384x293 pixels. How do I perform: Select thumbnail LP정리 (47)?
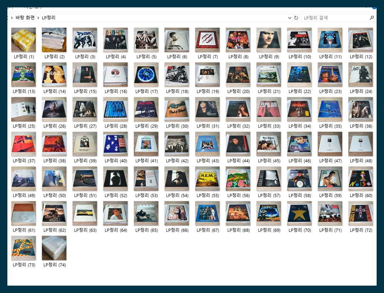pyautogui.click(x=330, y=144)
